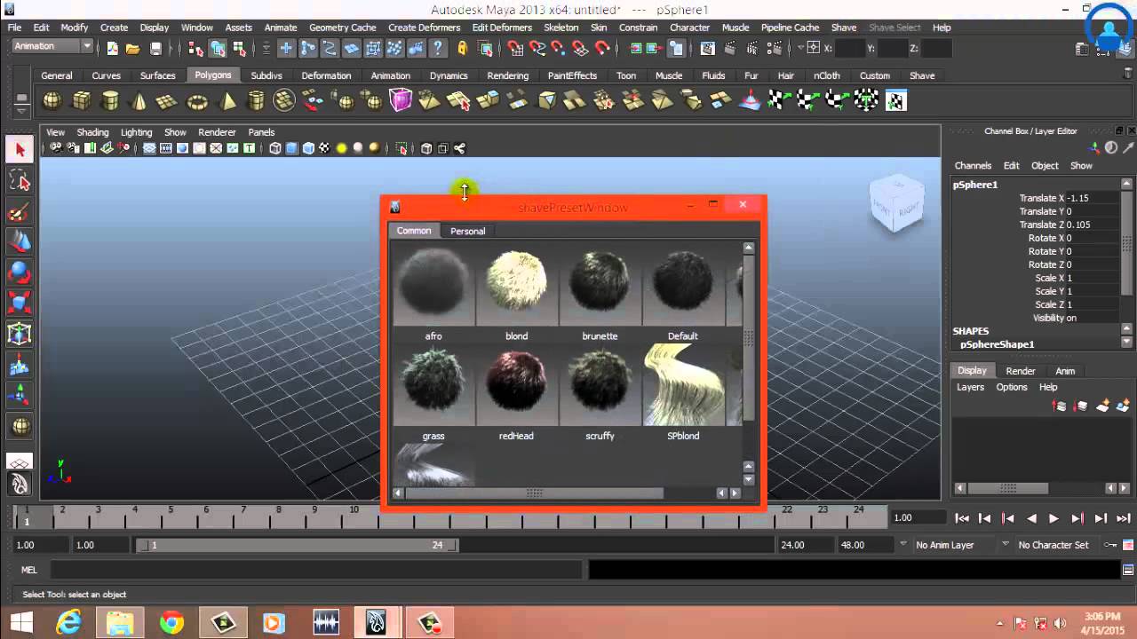Click Channels in the Channel Box
The height and width of the screenshot is (639, 1137).
point(973,166)
